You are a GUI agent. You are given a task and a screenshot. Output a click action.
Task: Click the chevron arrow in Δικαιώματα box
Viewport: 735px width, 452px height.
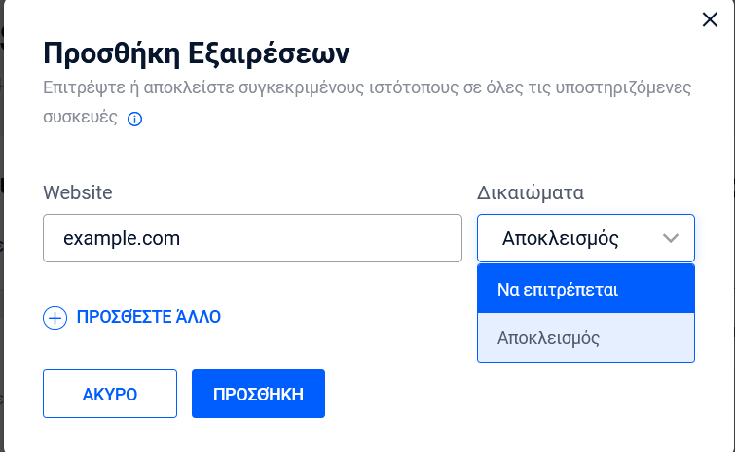point(671,238)
